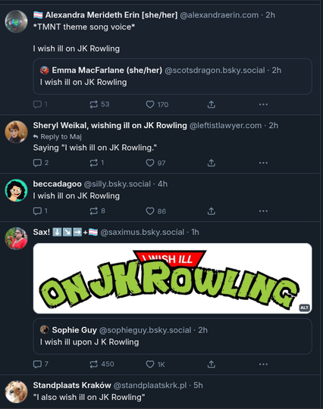Reply to Sheryl Weikal's post

(41, 163)
